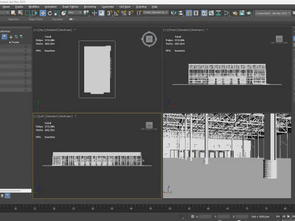295x221 pixels.
Task: Open the Rendering menu
Action: [90, 7]
